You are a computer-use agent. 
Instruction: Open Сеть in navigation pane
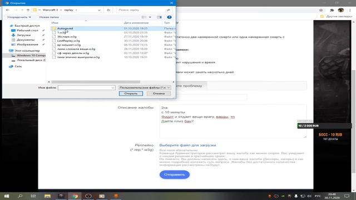click(x=18, y=66)
